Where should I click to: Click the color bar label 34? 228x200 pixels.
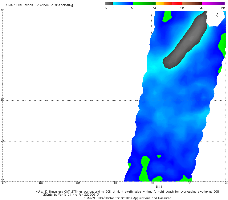coord(154,8)
